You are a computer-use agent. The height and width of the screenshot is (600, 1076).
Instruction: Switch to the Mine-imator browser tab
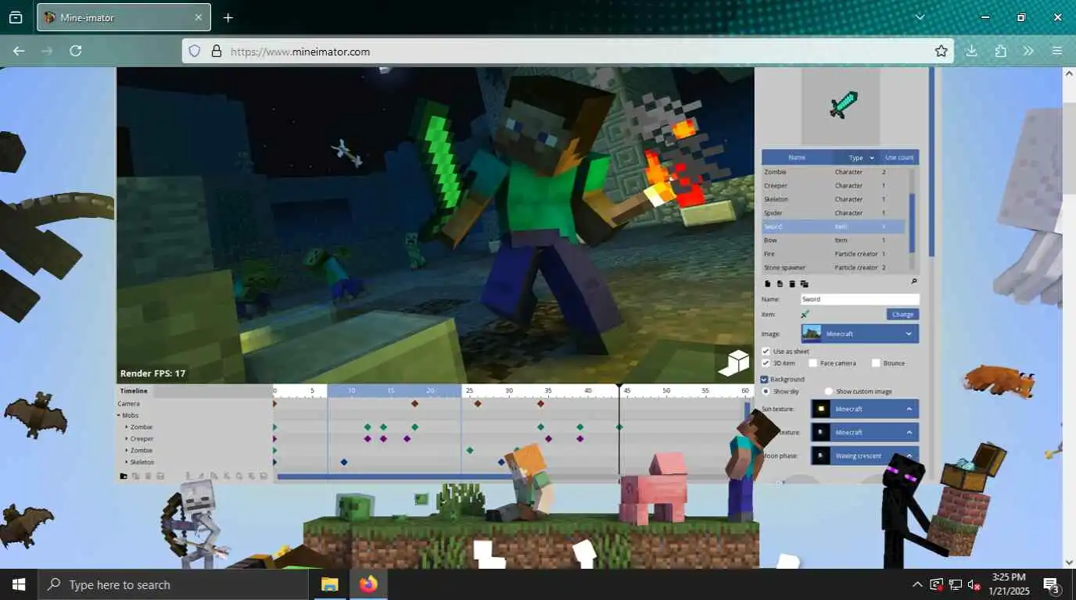(x=123, y=17)
